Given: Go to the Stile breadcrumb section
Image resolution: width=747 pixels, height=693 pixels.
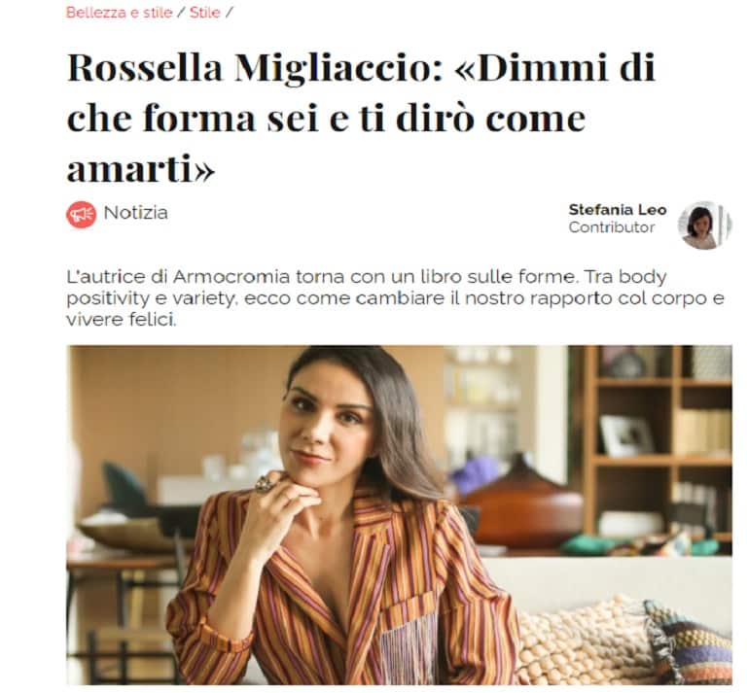Looking at the screenshot, I should [x=205, y=13].
